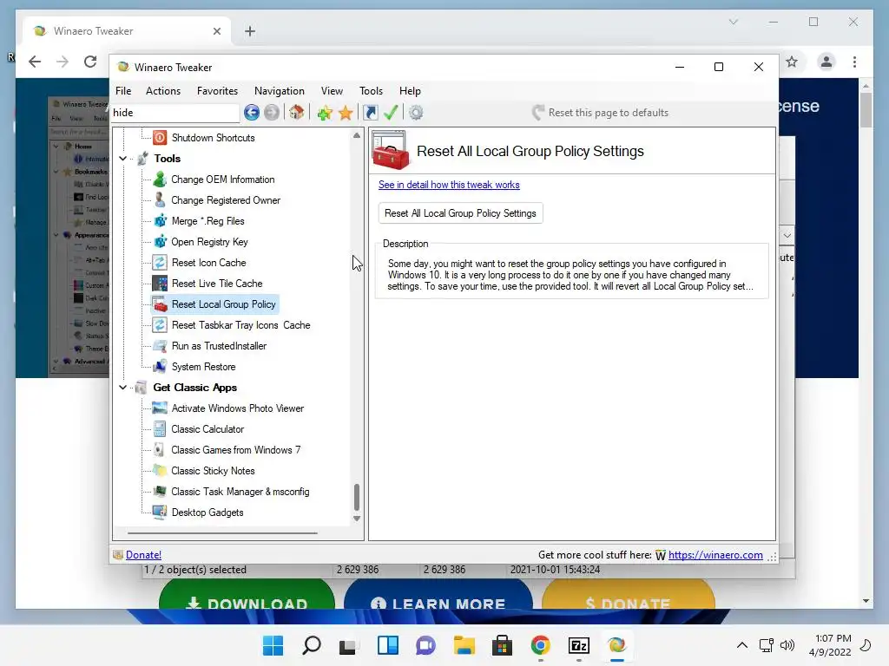Click Reset All Local Group Policy Settings button
Viewport: 889px width, 666px height.
pos(460,213)
